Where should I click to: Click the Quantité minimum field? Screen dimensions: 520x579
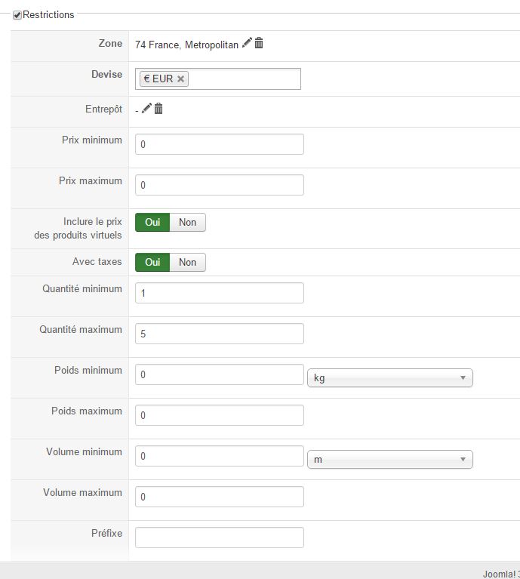click(219, 293)
